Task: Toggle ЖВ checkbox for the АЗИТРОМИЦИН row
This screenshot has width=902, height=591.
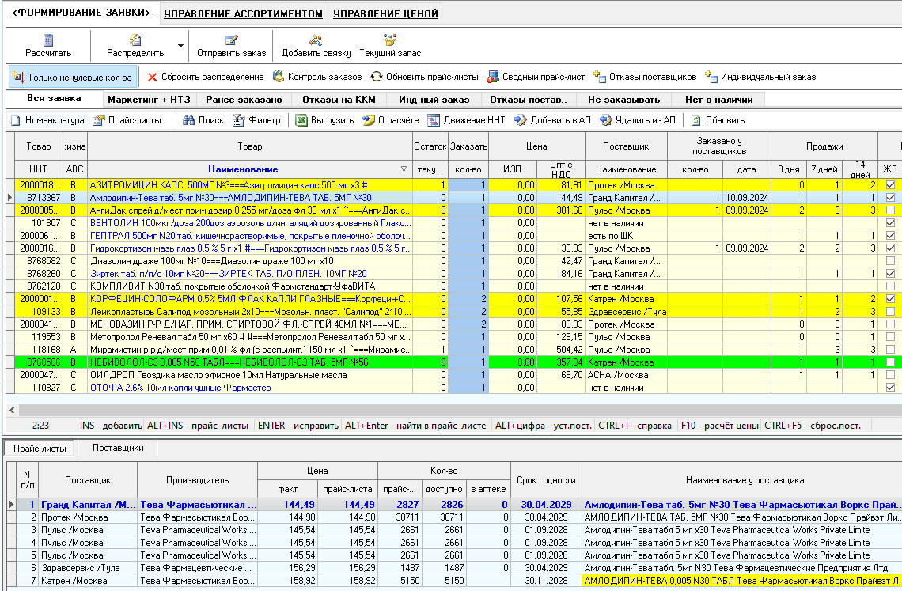Action: tap(891, 185)
